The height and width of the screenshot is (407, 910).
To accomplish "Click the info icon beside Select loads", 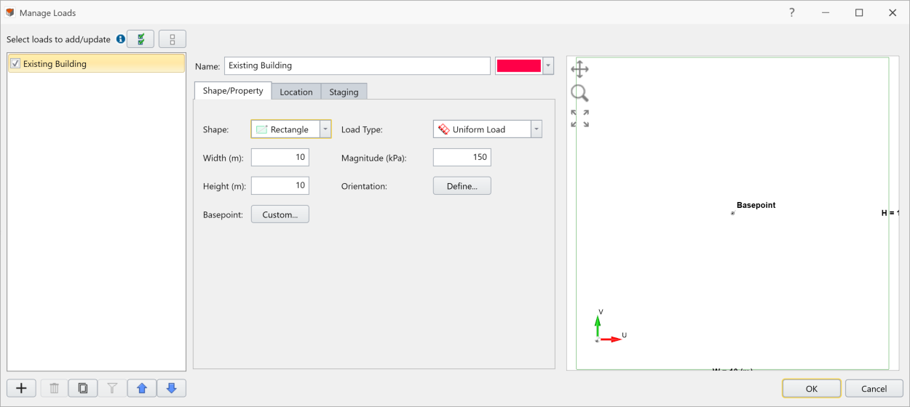I will pyautogui.click(x=121, y=39).
